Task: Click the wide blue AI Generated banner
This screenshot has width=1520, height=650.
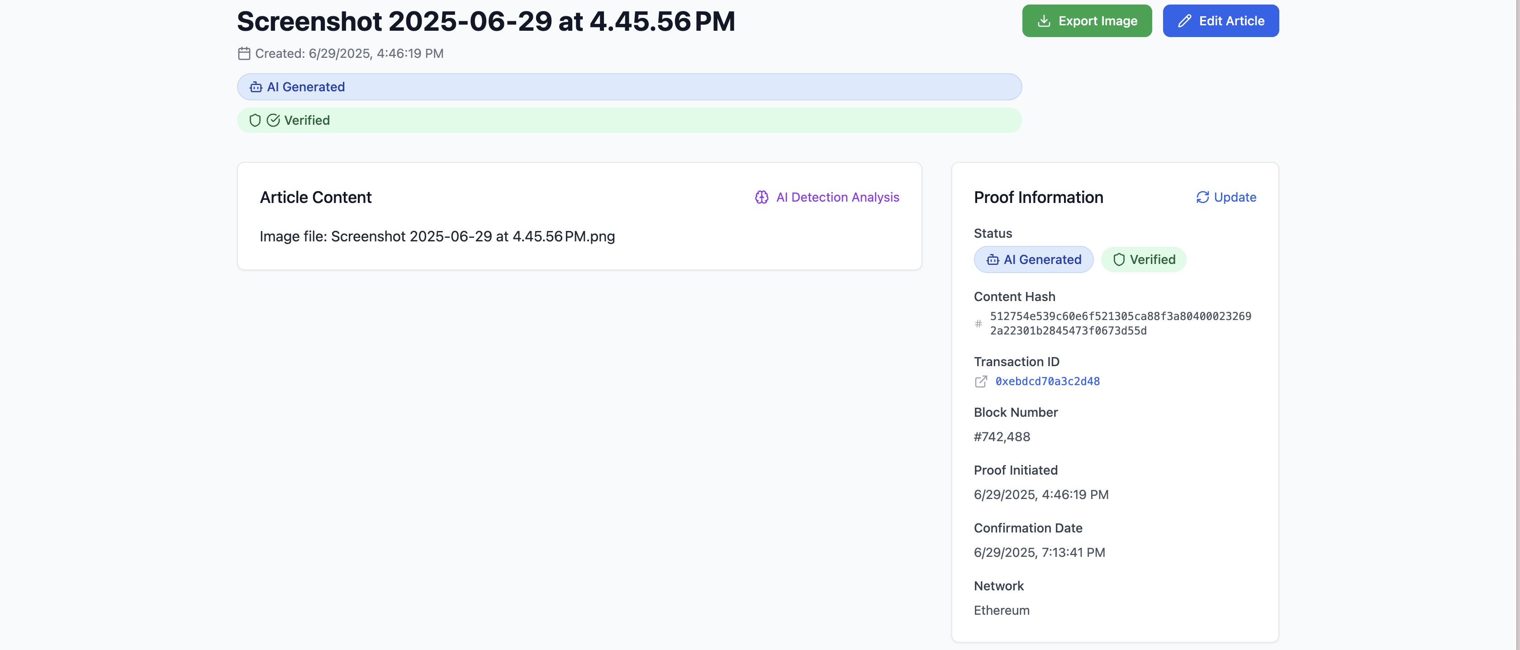Action: (x=629, y=87)
